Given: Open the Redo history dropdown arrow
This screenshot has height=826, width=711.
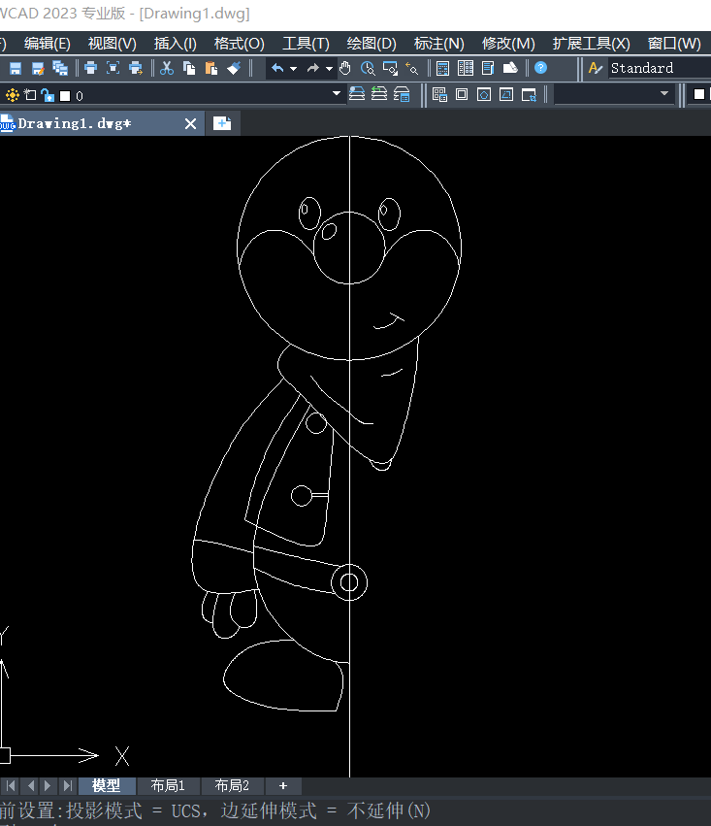Looking at the screenshot, I should pos(329,69).
